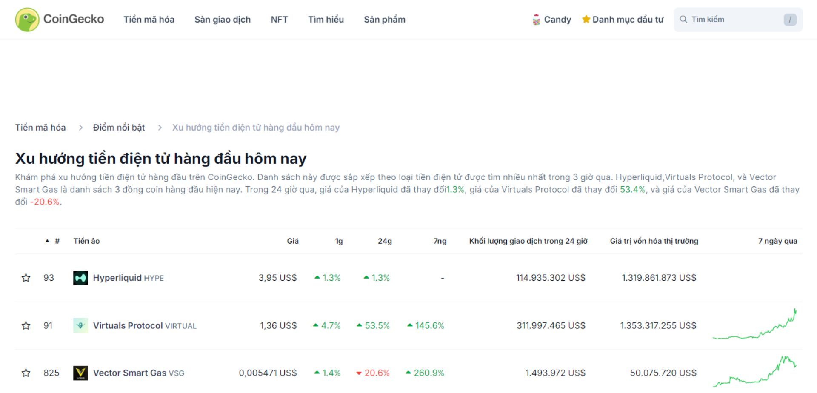Image resolution: width=817 pixels, height=393 pixels.
Task: Sort table by the Giá column
Action: coord(293,241)
